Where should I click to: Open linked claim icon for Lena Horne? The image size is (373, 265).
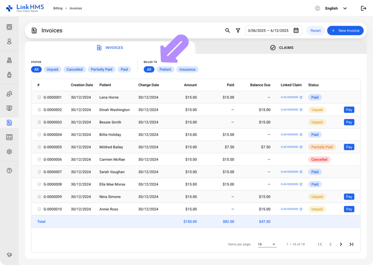tap(301, 97)
